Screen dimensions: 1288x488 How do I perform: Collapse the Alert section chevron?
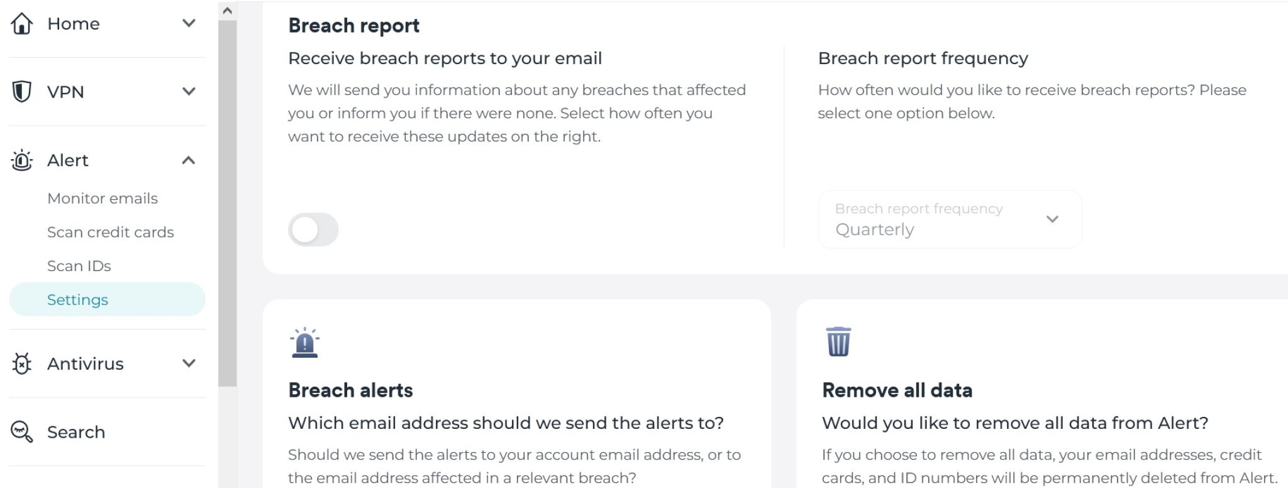click(189, 160)
